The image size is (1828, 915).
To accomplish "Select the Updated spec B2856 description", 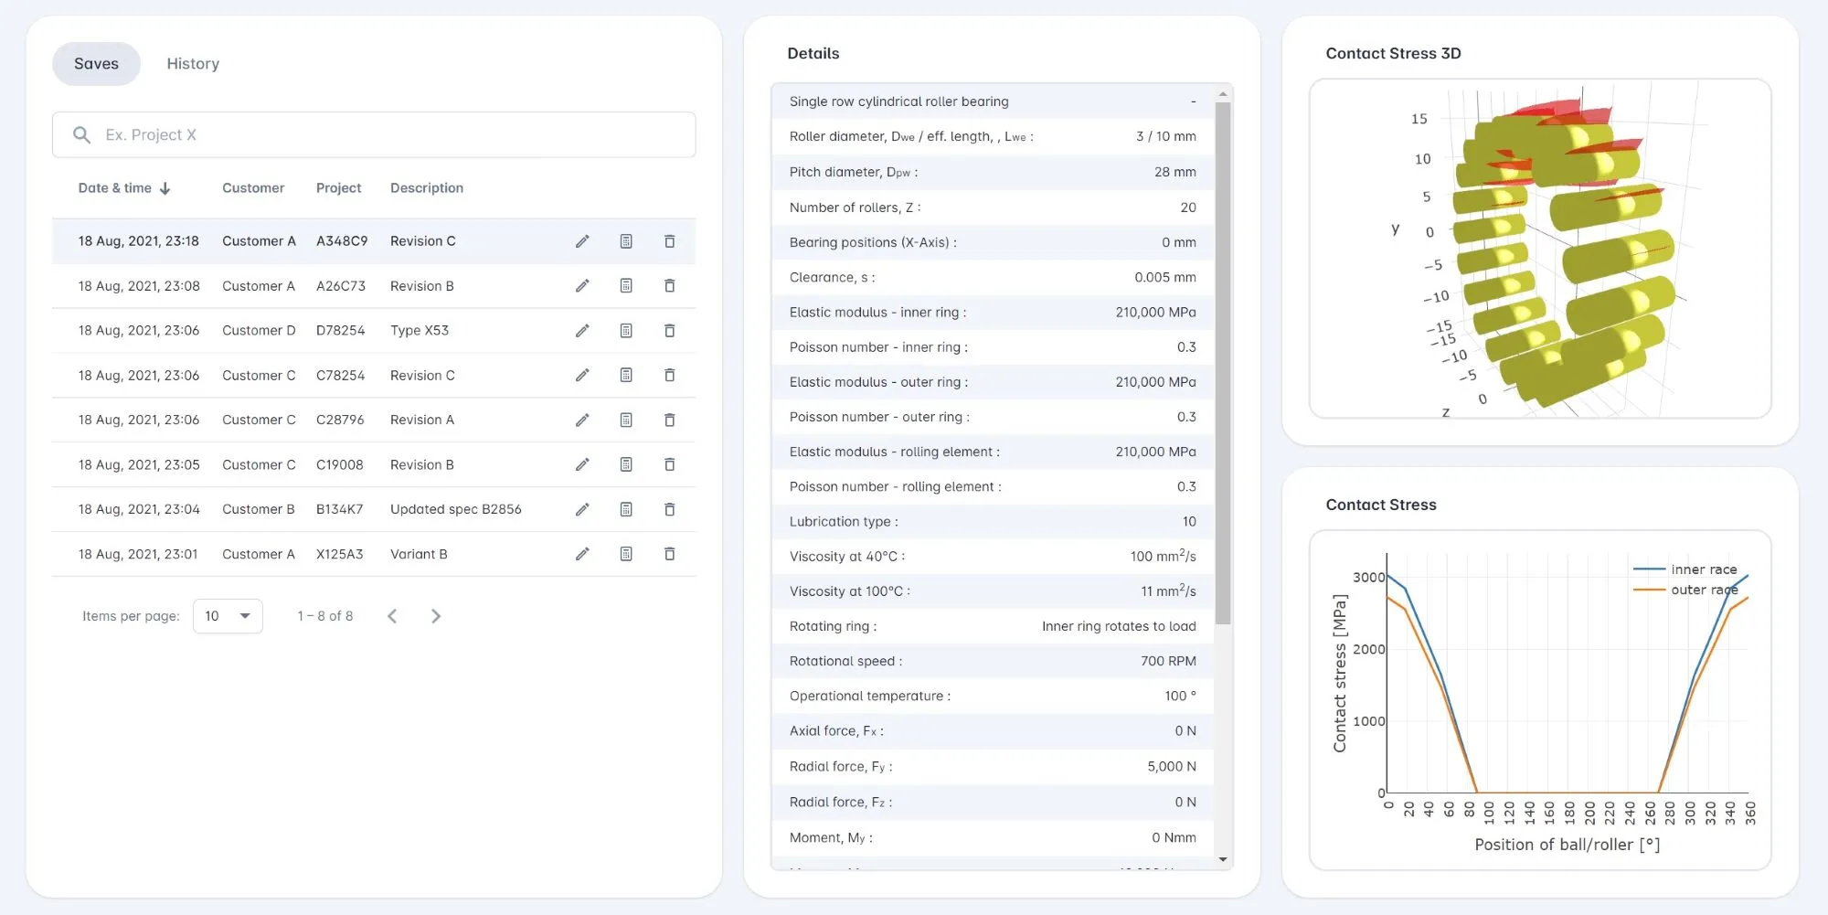I will click(456, 509).
